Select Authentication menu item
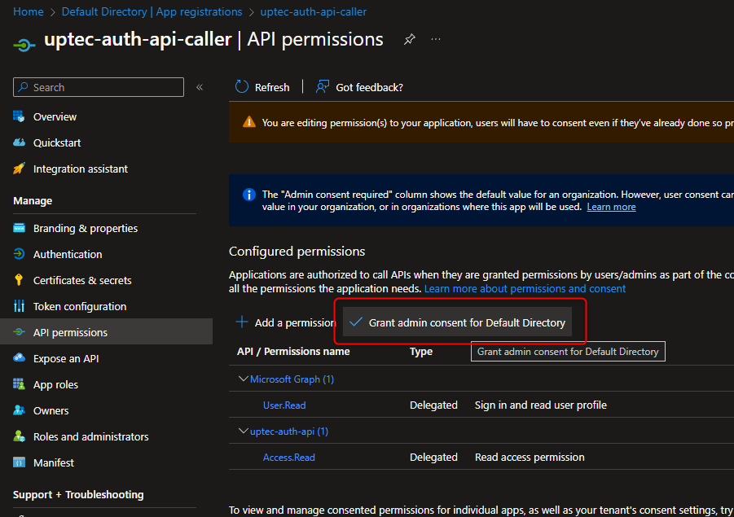The image size is (734, 517). click(67, 254)
